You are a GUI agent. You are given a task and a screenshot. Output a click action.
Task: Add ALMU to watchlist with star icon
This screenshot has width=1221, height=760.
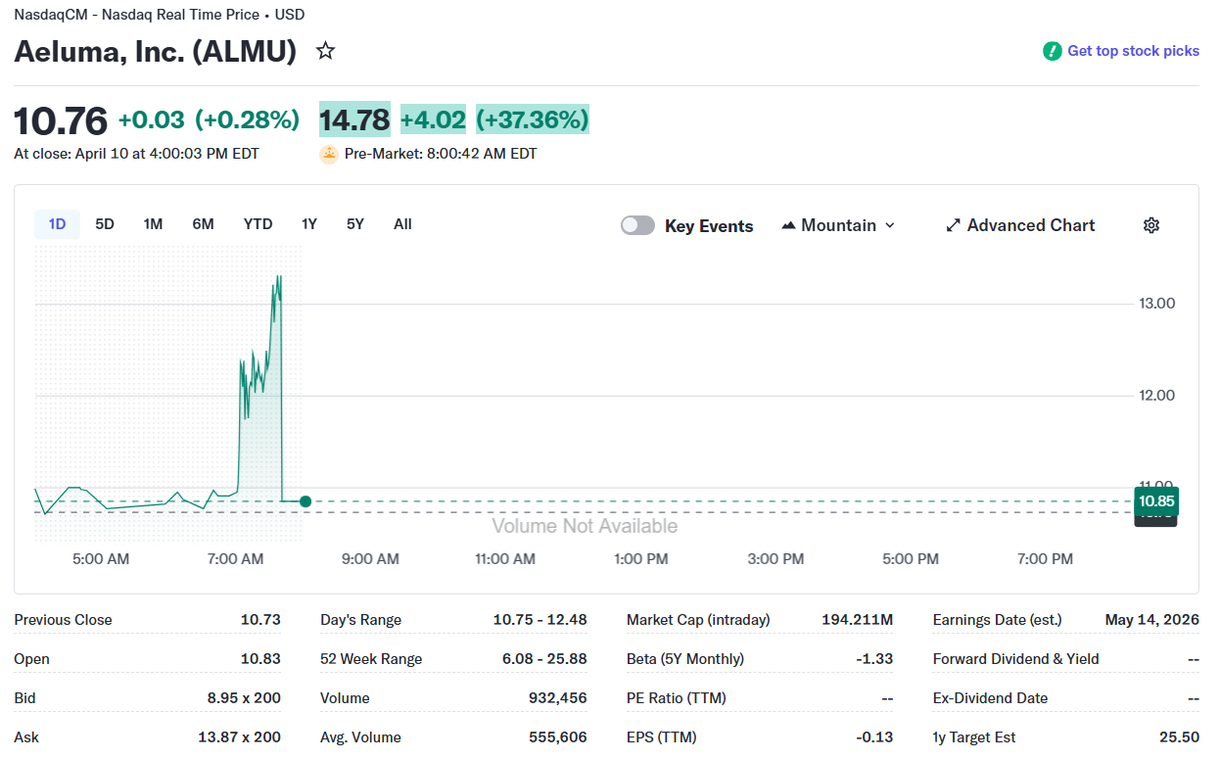[x=326, y=51]
